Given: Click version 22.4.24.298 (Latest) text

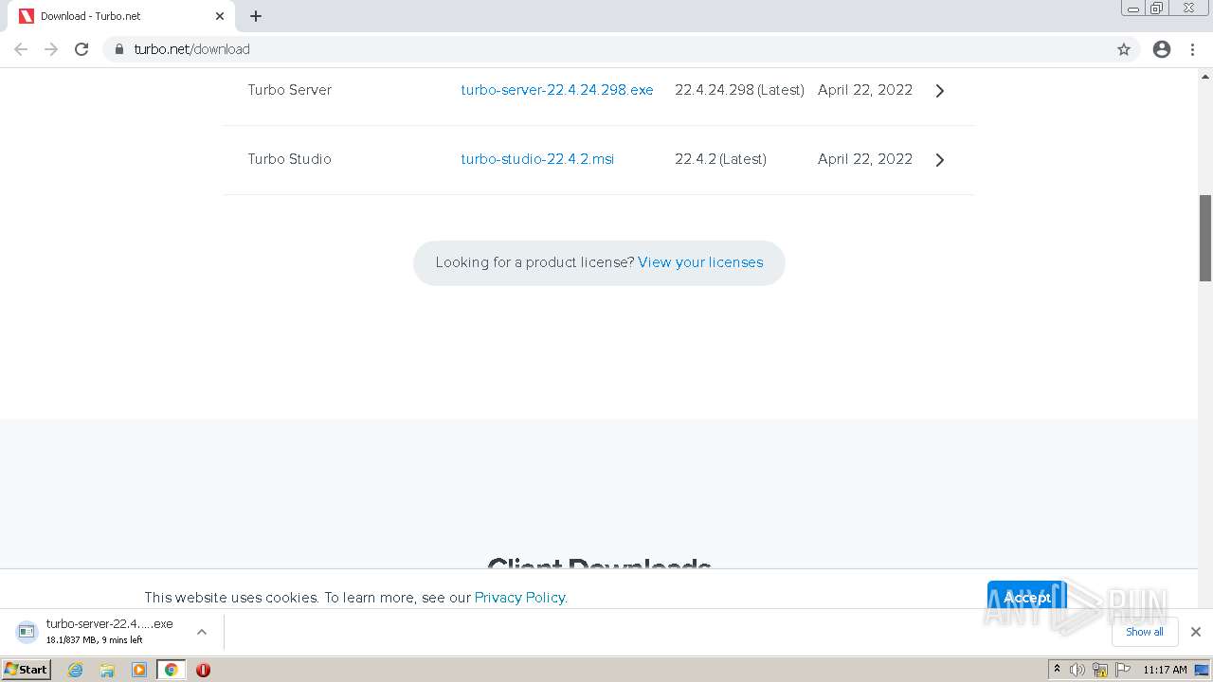Looking at the screenshot, I should [739, 90].
